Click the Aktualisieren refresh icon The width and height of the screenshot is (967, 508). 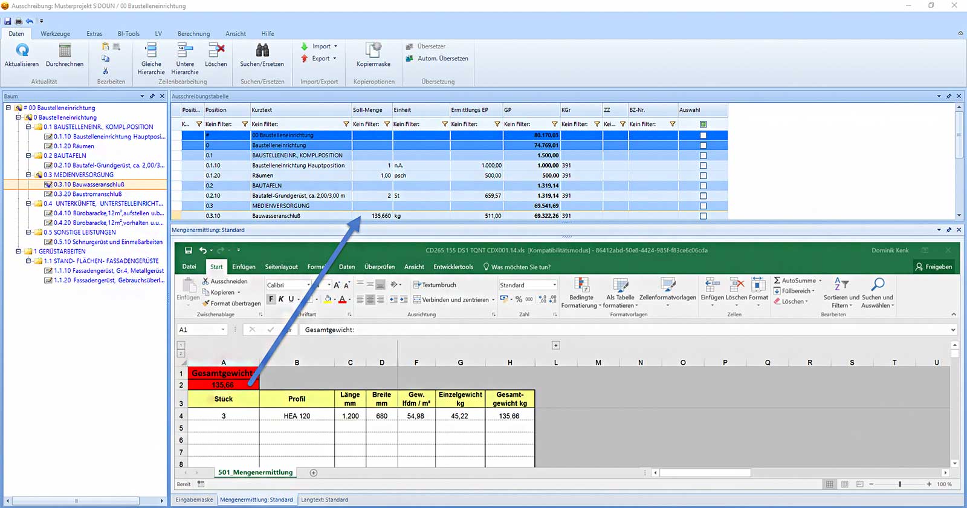[x=22, y=51]
